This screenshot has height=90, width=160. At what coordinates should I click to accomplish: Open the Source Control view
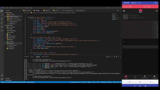(x=2, y=19)
